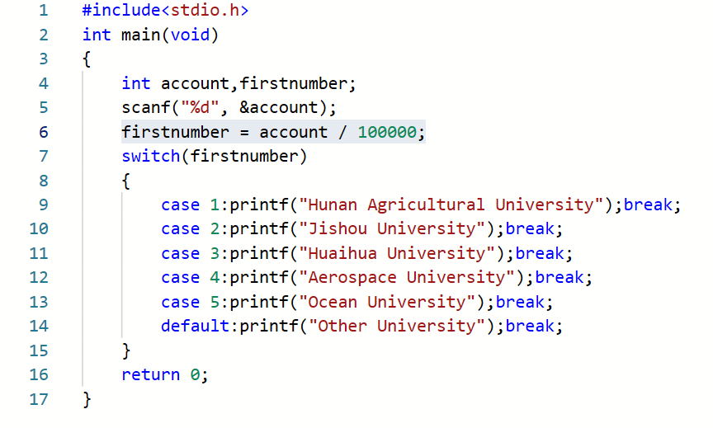Click the switch keyword
The width and height of the screenshot is (713, 428).
point(151,156)
